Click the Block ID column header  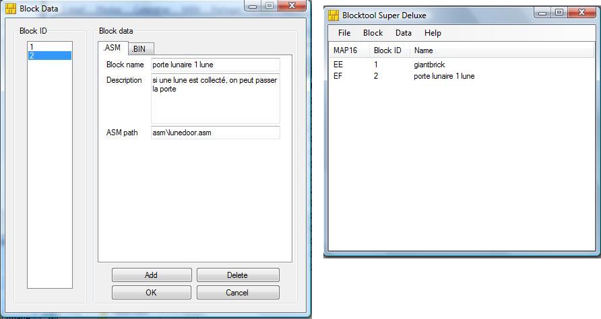(389, 50)
